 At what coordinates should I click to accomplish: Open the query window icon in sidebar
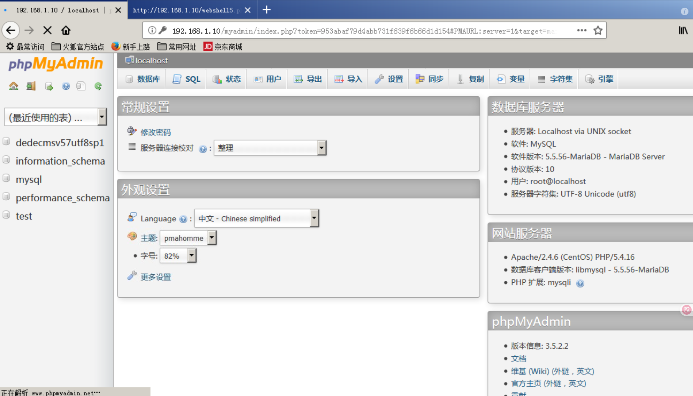pyautogui.click(x=49, y=86)
